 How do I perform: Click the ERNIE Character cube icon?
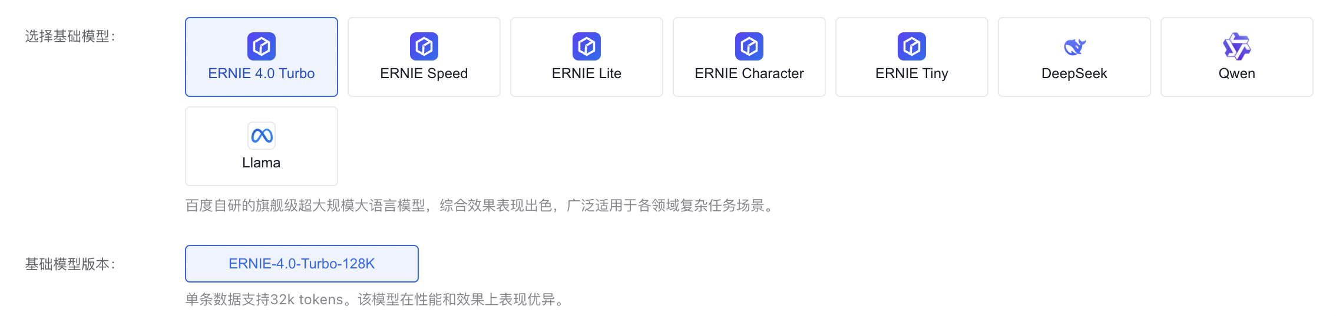(x=749, y=46)
